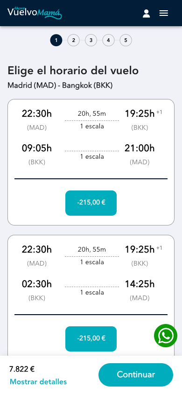Jump to step 5 circle
182x394 pixels.
coord(126,40)
